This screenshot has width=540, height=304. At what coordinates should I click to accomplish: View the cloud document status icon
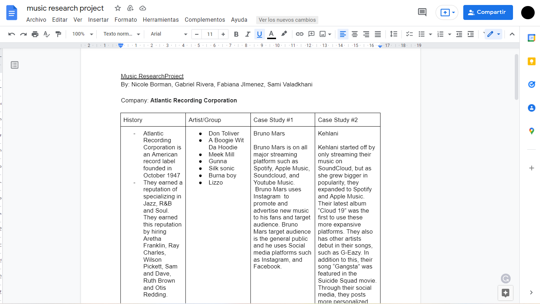click(143, 8)
